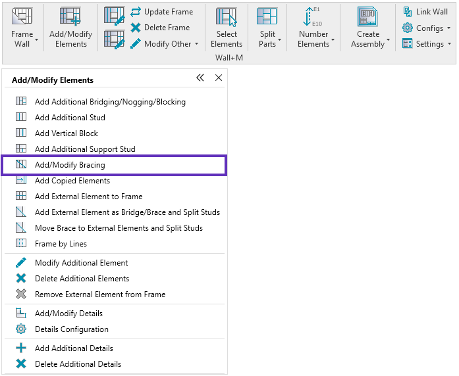Image resolution: width=459 pixels, height=376 pixels.
Task: Click Delete Additional Elements
Action: pos(82,279)
